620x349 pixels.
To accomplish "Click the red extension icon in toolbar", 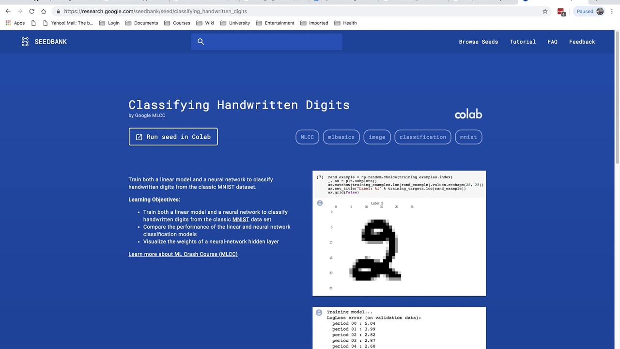I will 561,12.
